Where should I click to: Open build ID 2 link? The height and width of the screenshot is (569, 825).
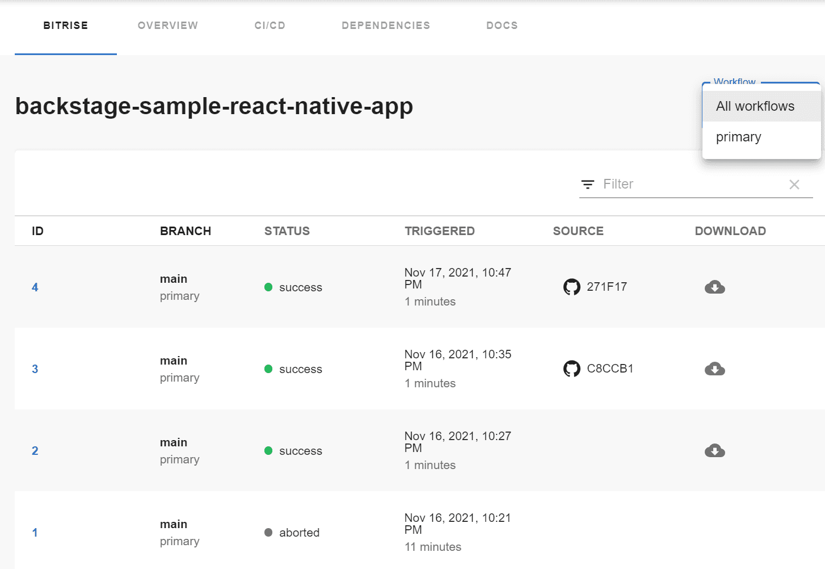[x=35, y=451]
